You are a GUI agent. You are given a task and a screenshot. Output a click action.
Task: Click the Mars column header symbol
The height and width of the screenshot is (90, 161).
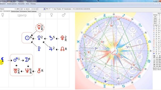coord(64,15)
